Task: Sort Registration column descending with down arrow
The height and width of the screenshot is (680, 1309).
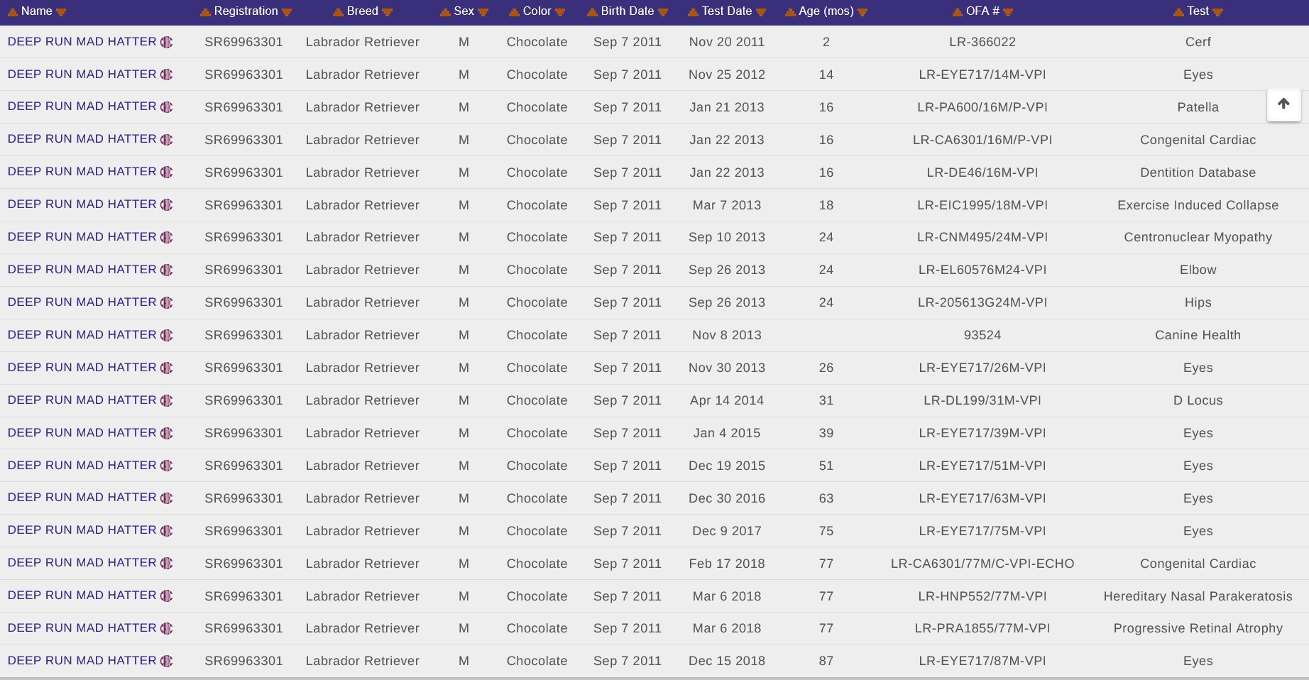Action: (287, 12)
